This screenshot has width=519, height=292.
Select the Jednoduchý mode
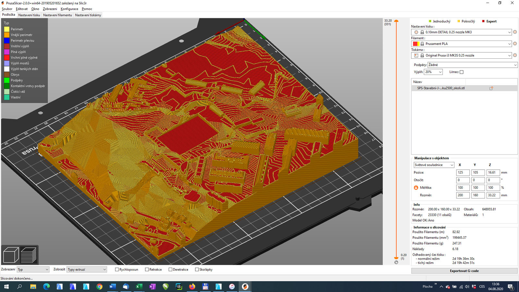point(439,21)
